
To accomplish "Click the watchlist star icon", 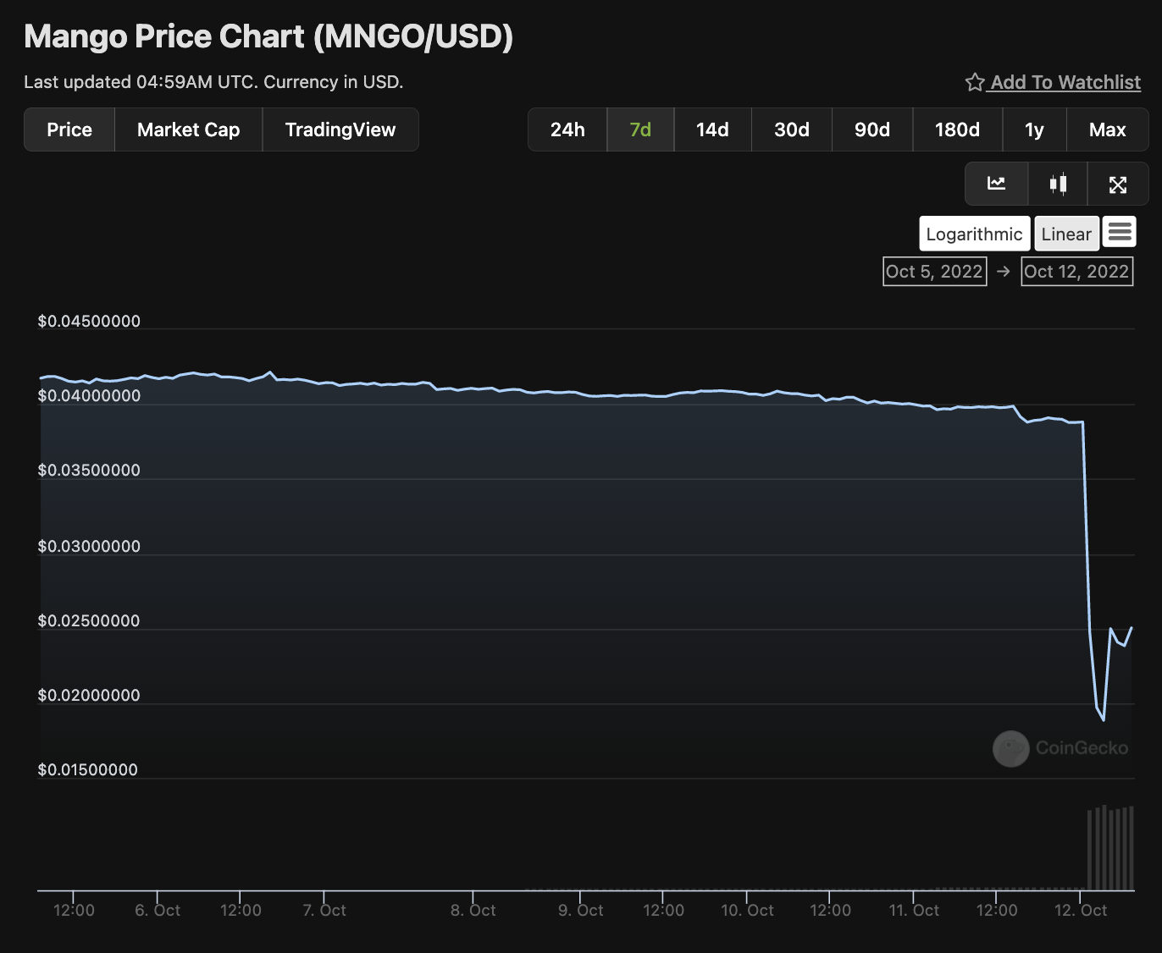I will tap(975, 82).
